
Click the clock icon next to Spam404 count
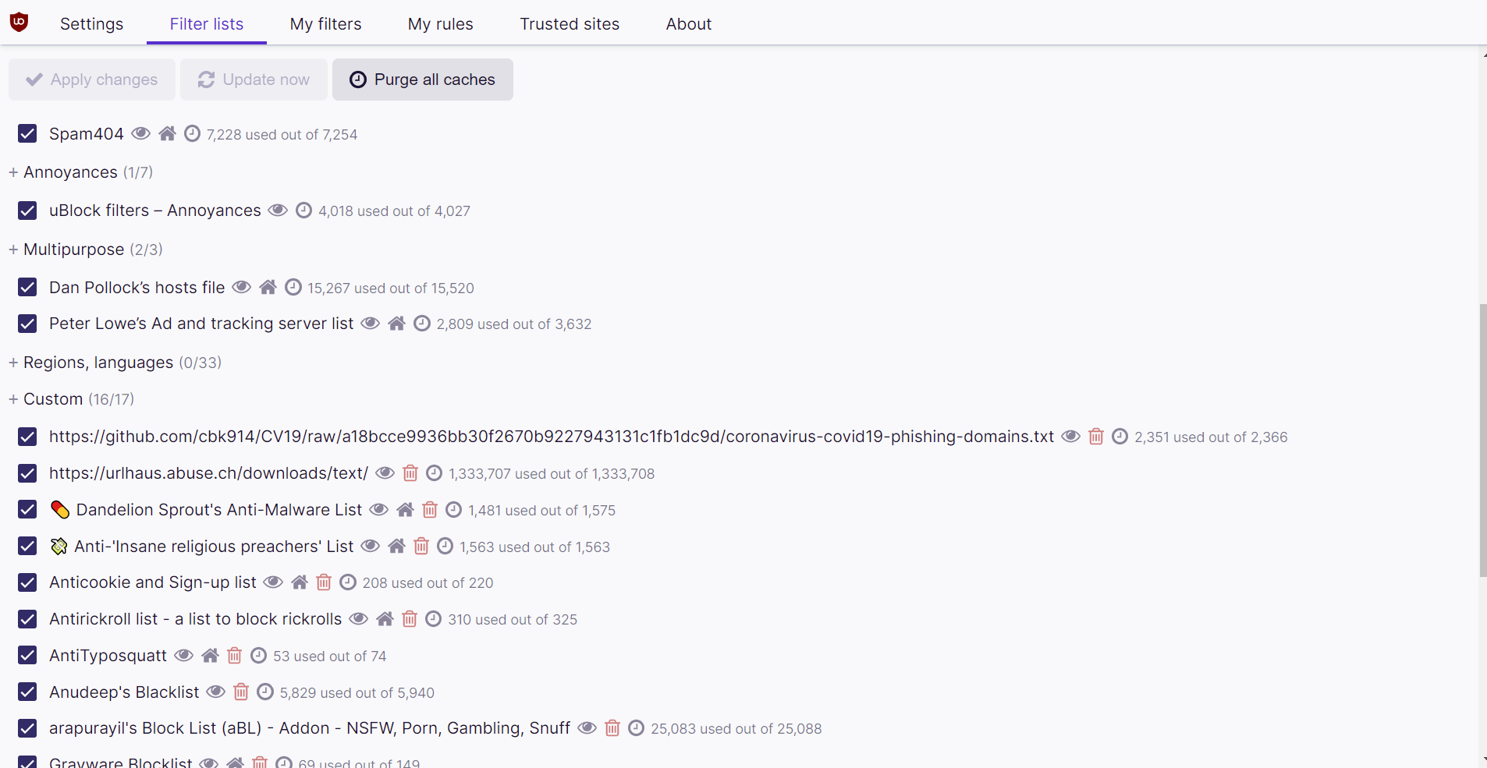(x=192, y=133)
